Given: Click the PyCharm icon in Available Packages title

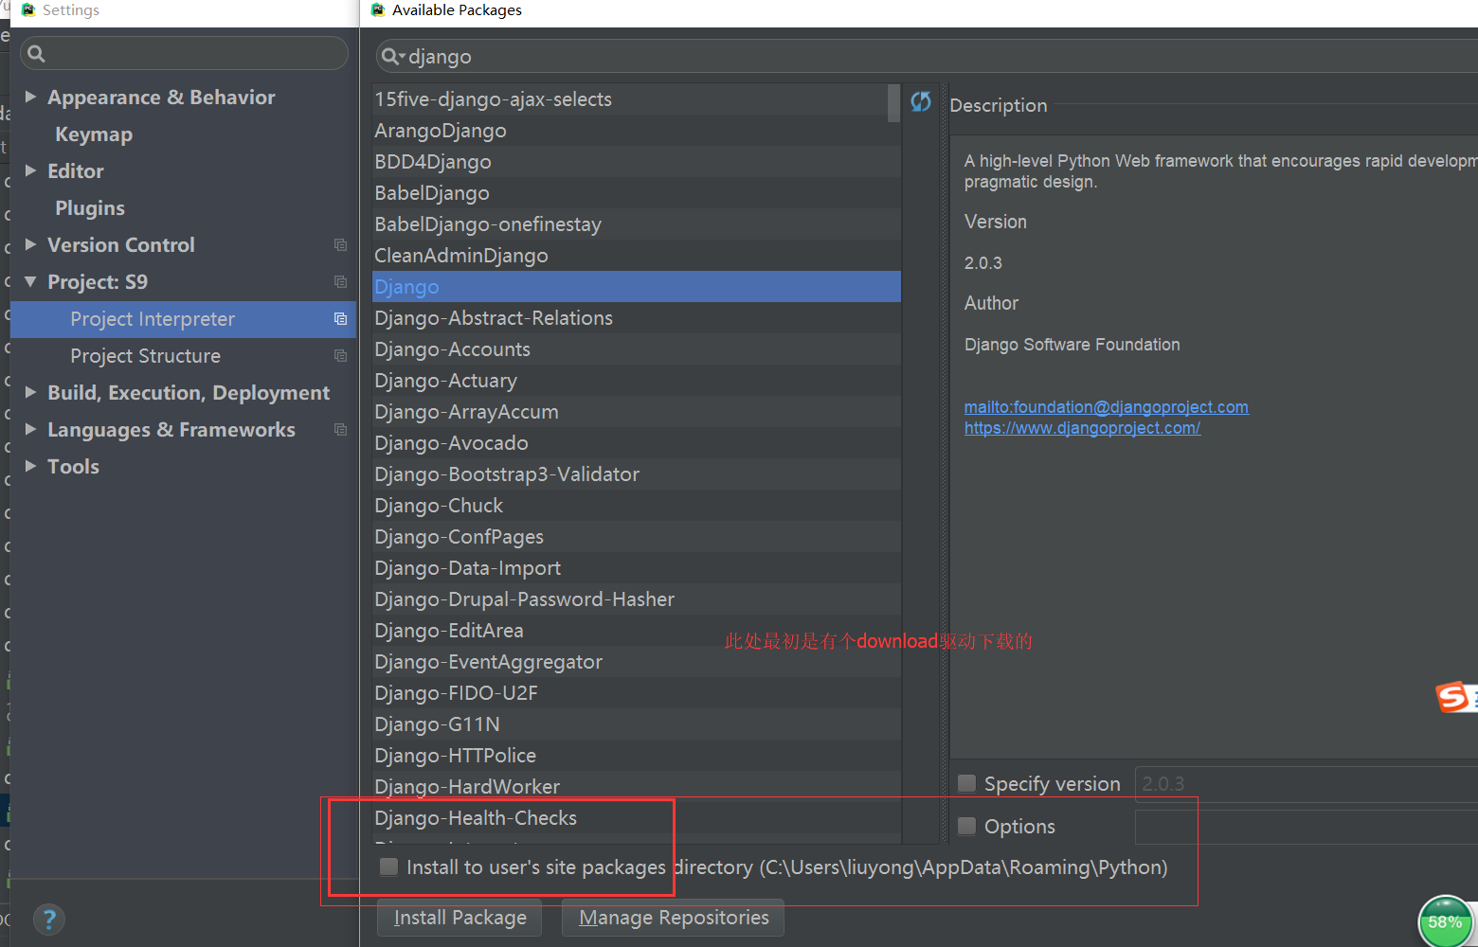Looking at the screenshot, I should point(378,10).
